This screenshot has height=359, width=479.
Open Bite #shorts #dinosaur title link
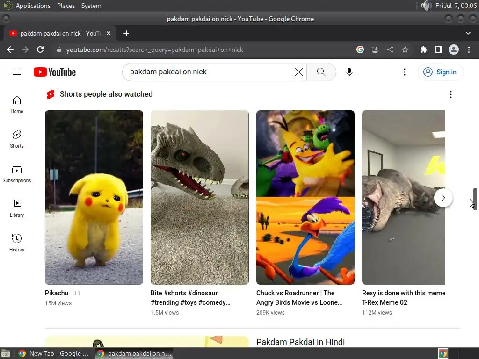190,298
